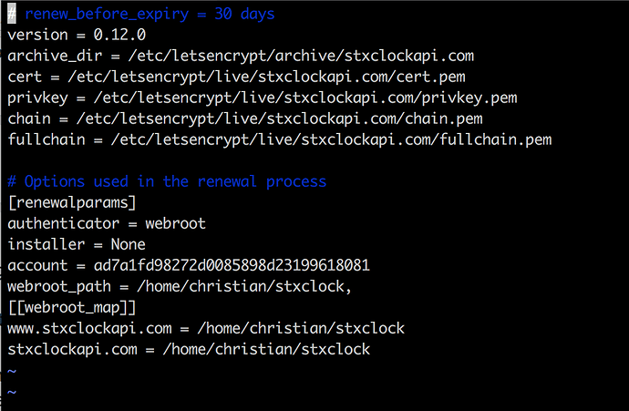
Task: Click the highlighted cursor on the first line
Action: 12,14
